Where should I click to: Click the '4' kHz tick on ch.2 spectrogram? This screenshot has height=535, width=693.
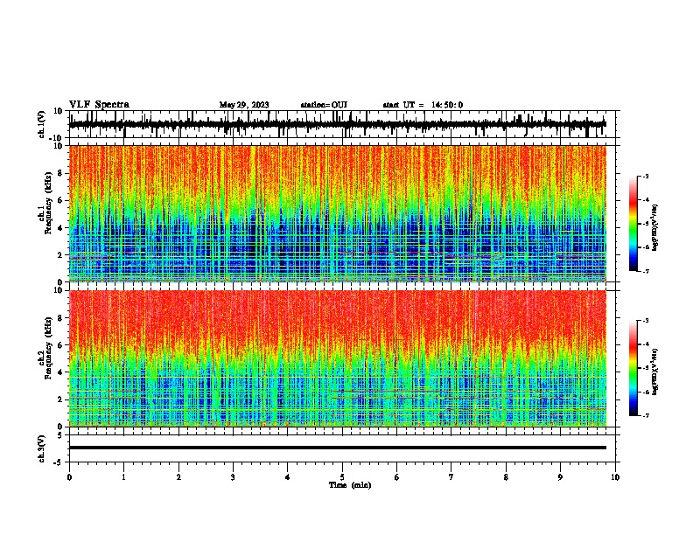pos(60,372)
